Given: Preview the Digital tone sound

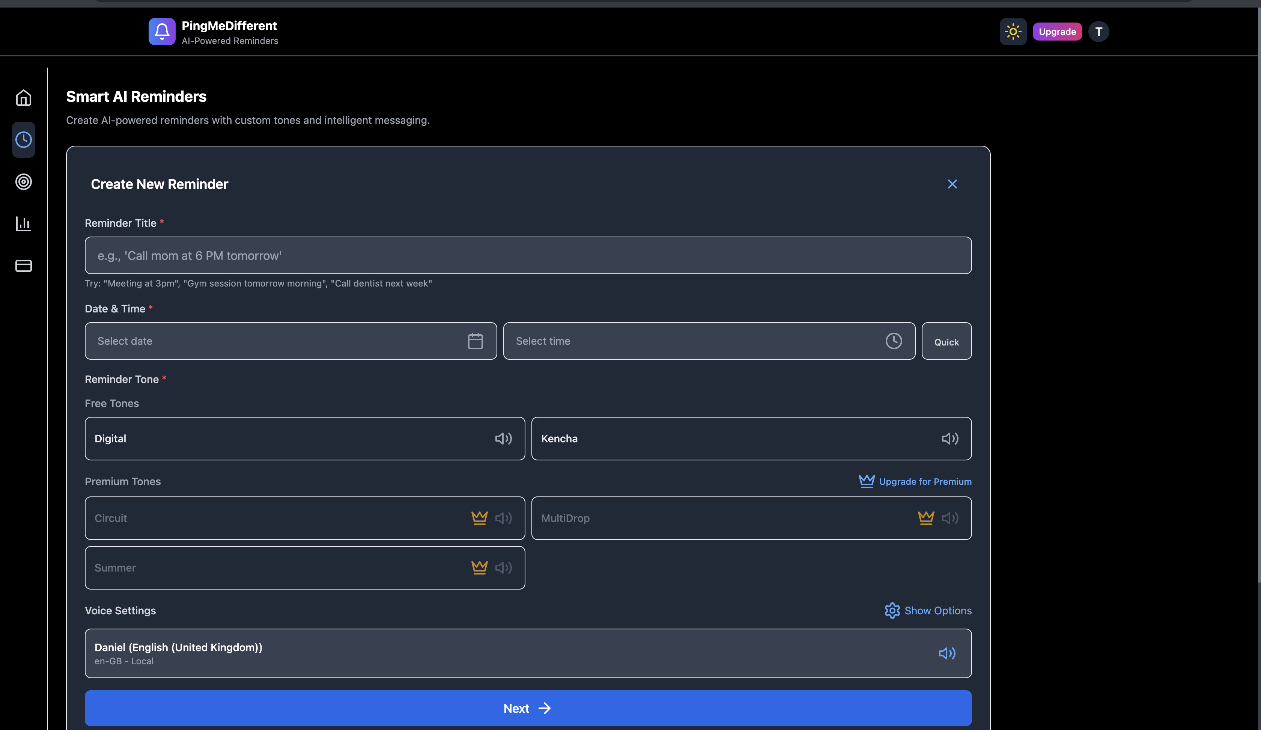Looking at the screenshot, I should pyautogui.click(x=503, y=439).
